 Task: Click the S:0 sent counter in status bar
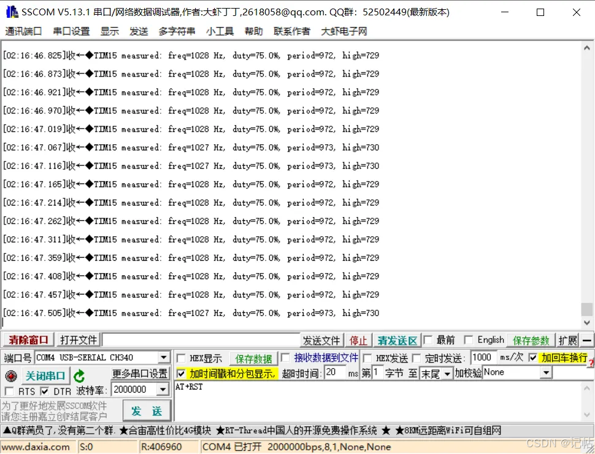pos(86,447)
